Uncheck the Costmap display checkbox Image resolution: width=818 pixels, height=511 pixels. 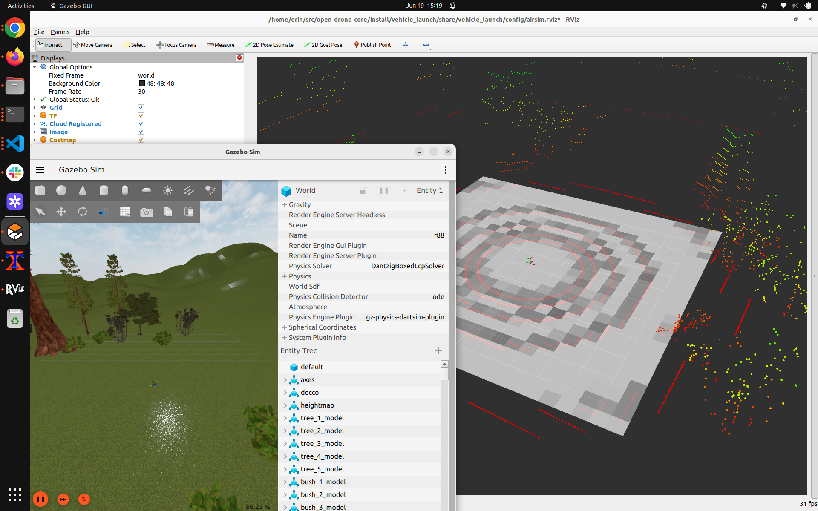pos(141,140)
